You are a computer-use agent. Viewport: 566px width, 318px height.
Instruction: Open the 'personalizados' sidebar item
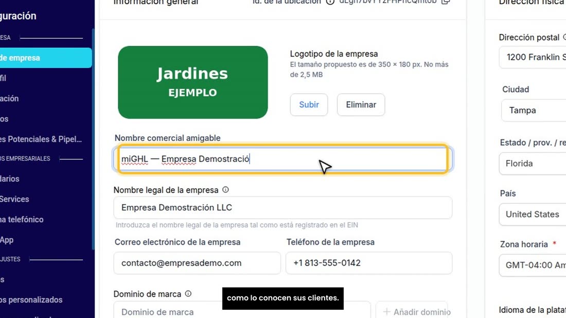(31, 300)
